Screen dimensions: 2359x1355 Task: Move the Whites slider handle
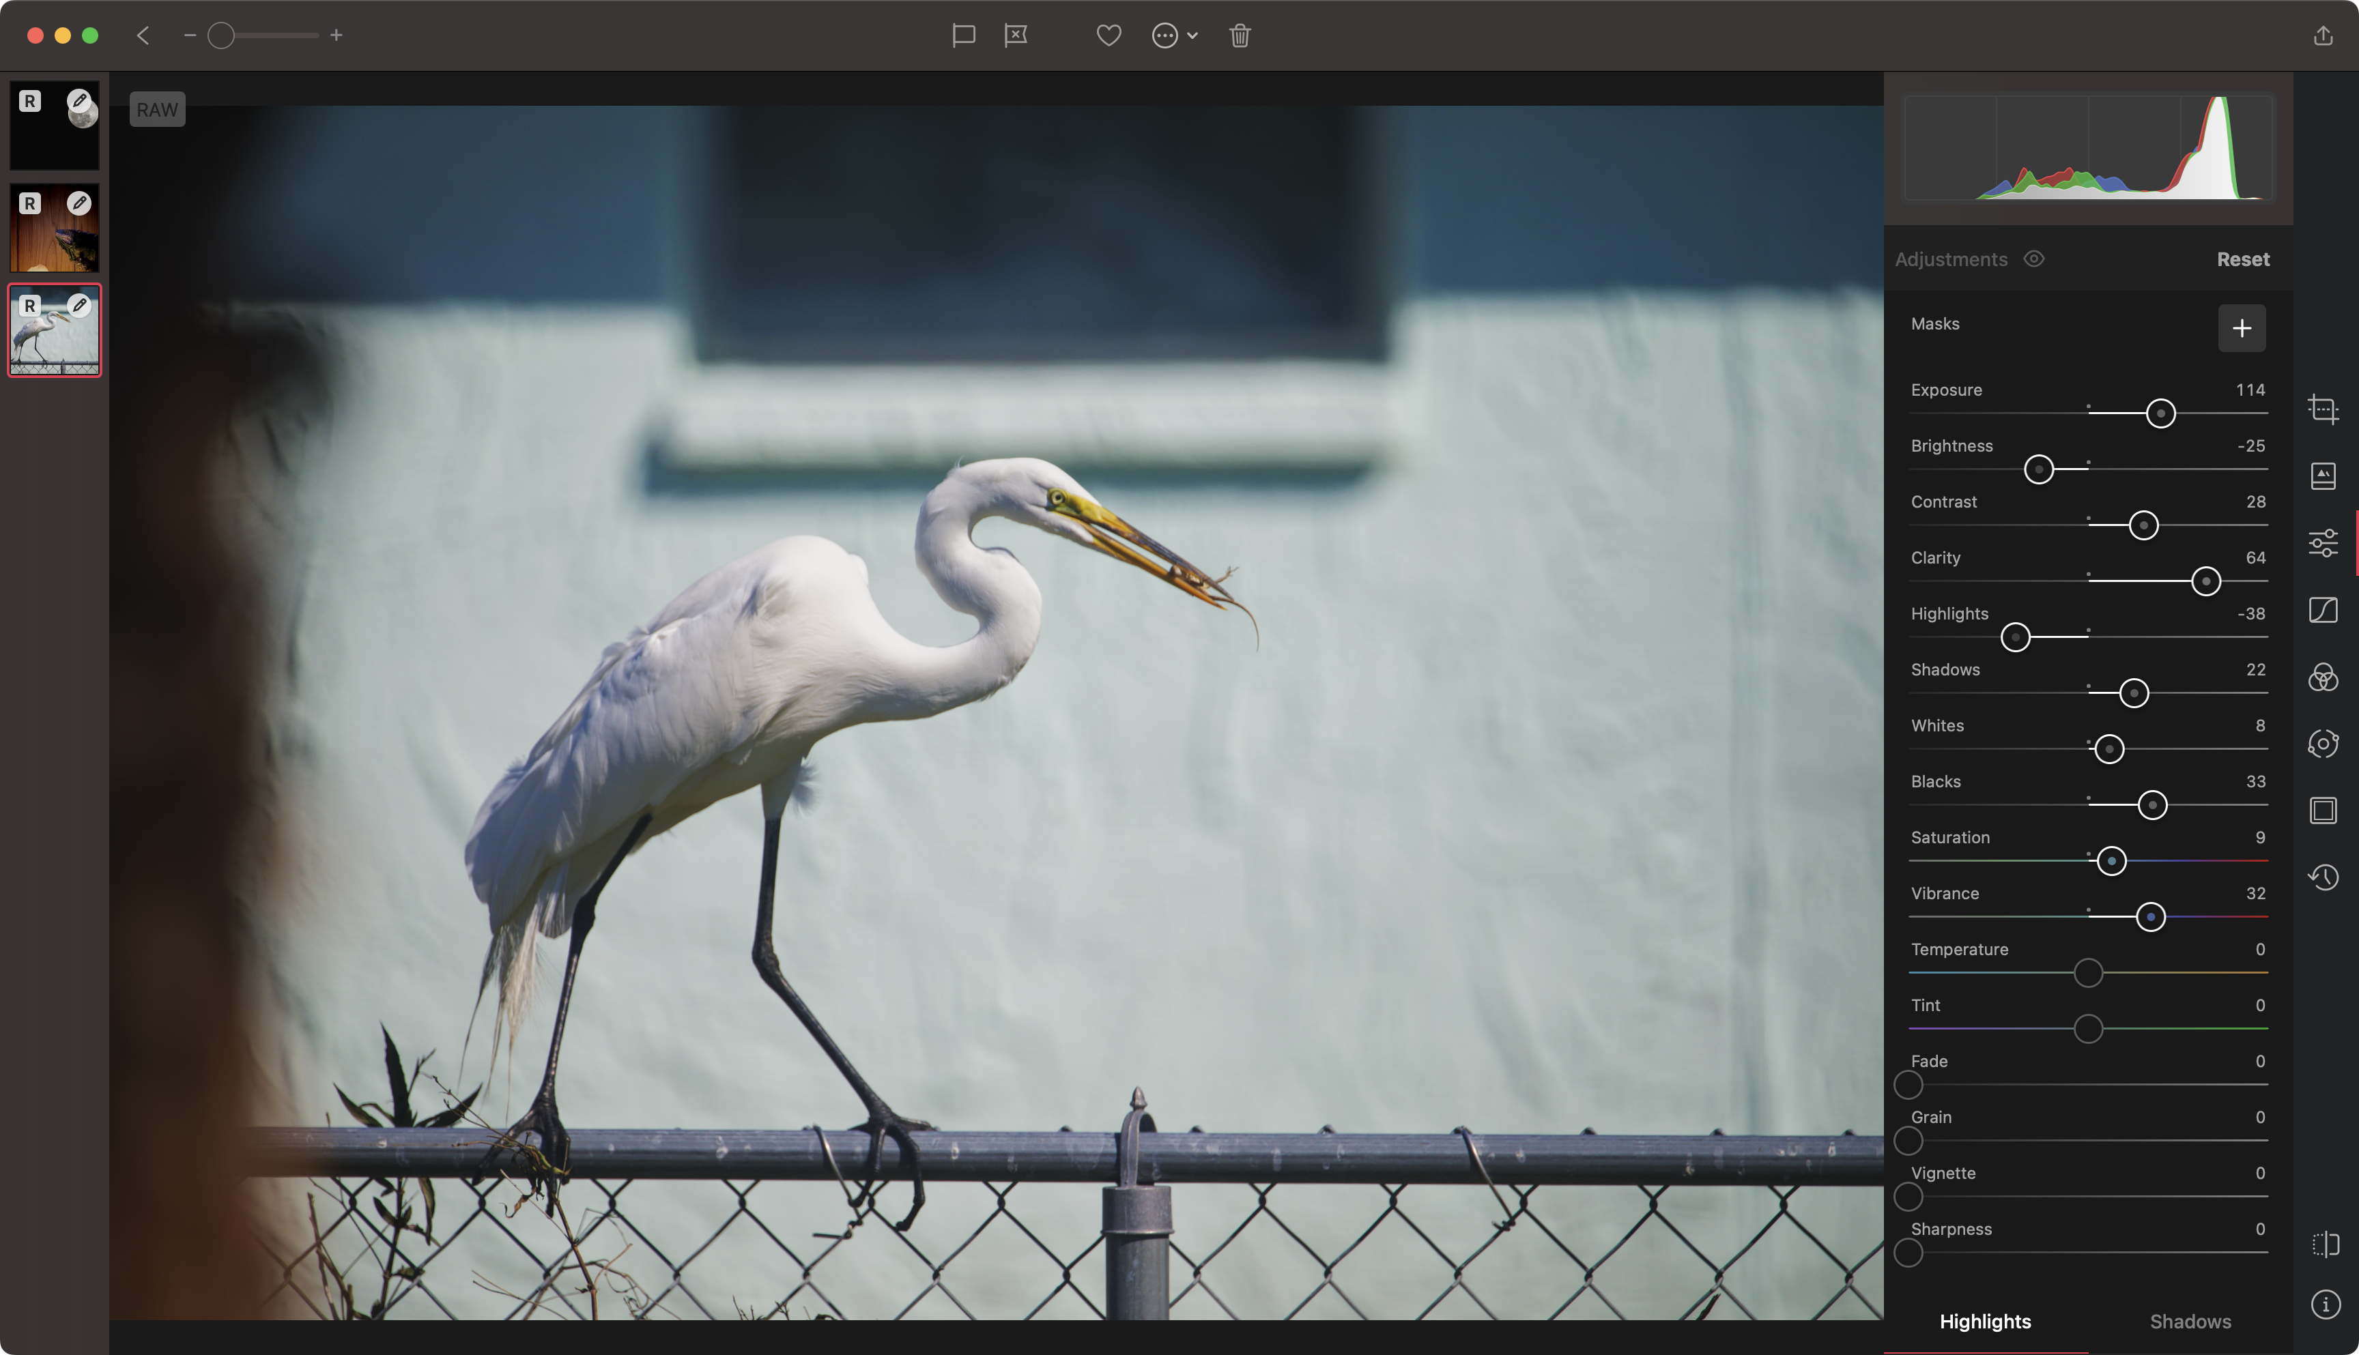tap(2108, 748)
